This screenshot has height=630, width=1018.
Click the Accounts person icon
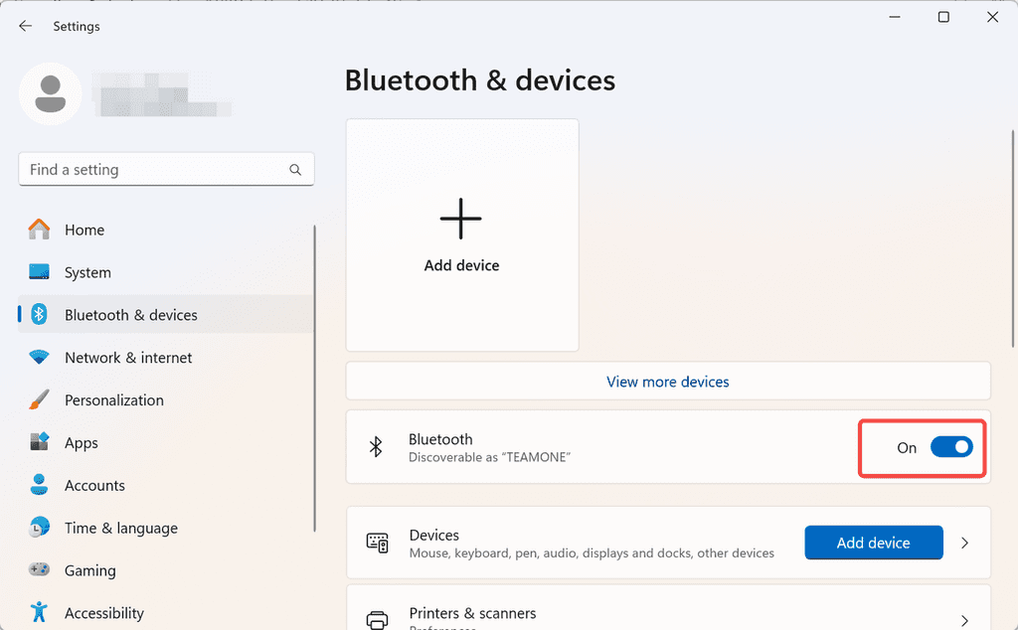[40, 485]
